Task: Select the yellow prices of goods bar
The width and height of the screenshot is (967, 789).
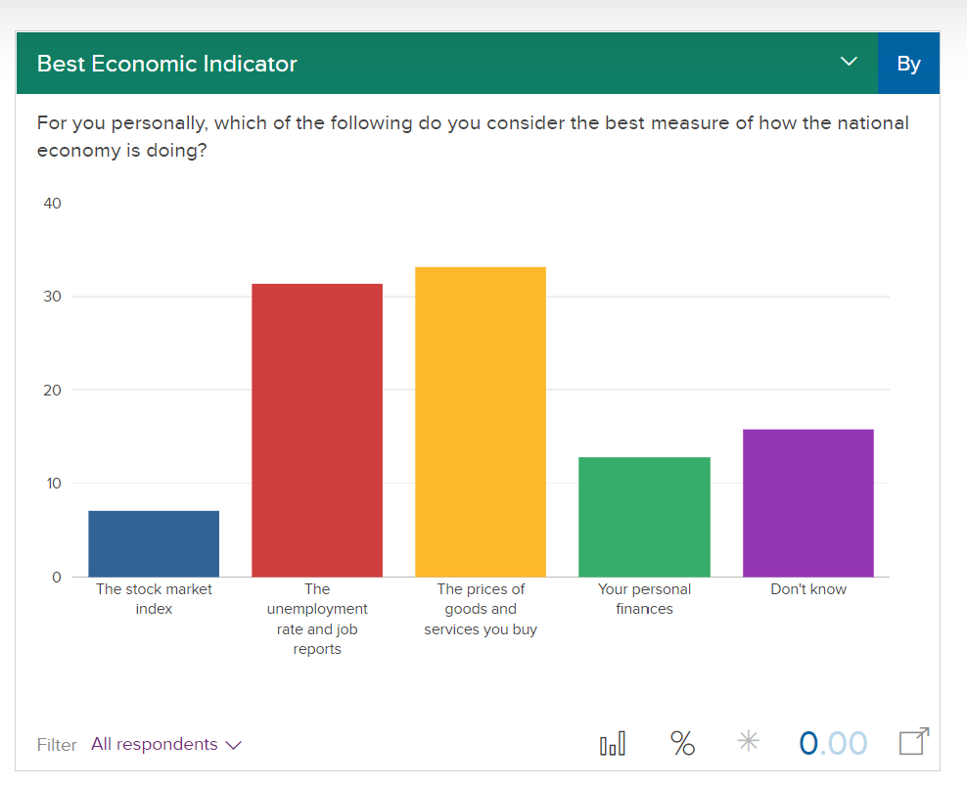Action: click(481, 421)
